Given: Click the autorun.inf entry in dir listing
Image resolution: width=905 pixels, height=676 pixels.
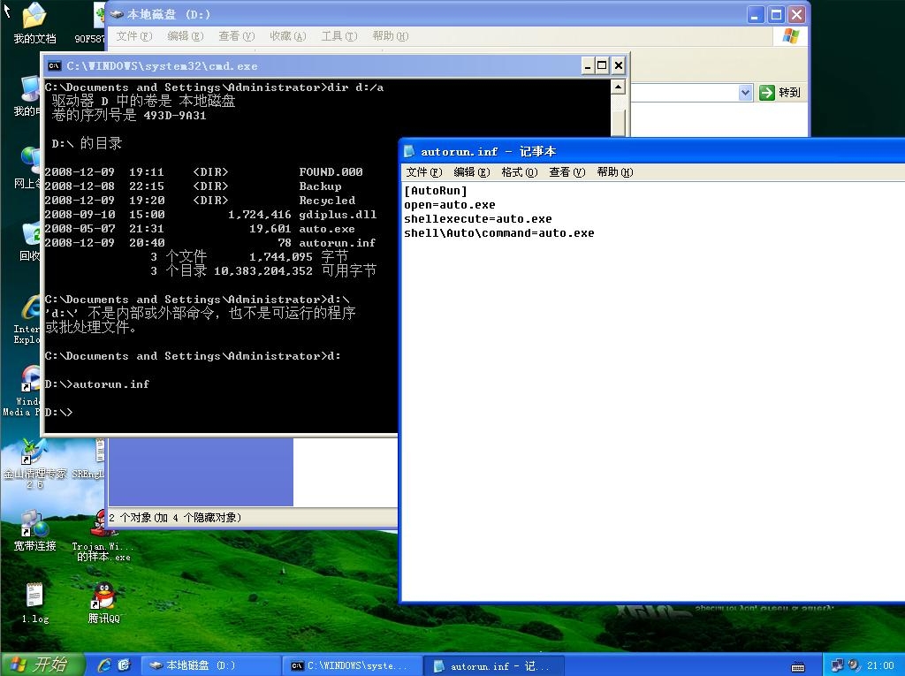Looking at the screenshot, I should click(x=337, y=243).
